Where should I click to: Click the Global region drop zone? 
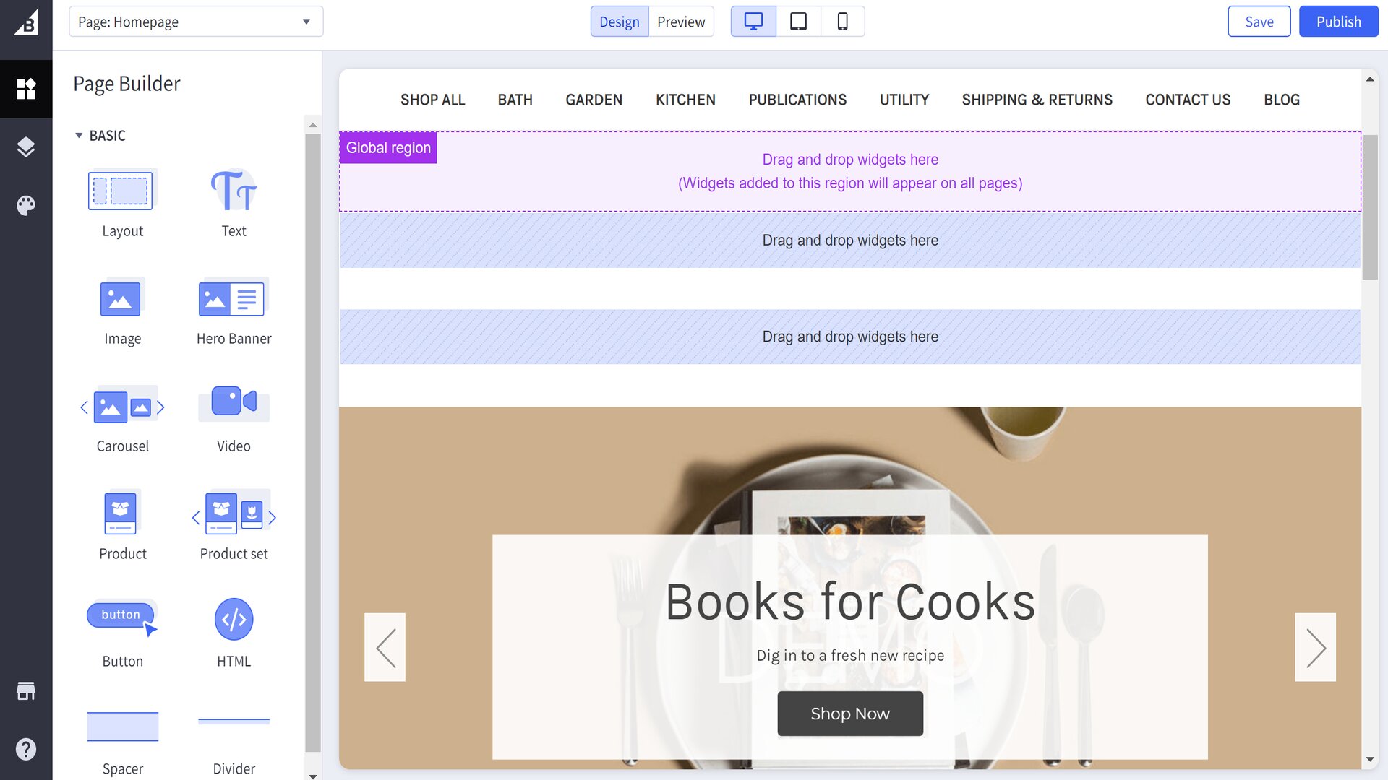(x=849, y=171)
